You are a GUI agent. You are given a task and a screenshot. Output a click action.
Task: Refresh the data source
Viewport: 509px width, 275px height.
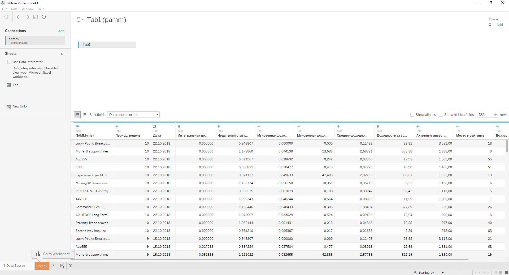point(44,17)
